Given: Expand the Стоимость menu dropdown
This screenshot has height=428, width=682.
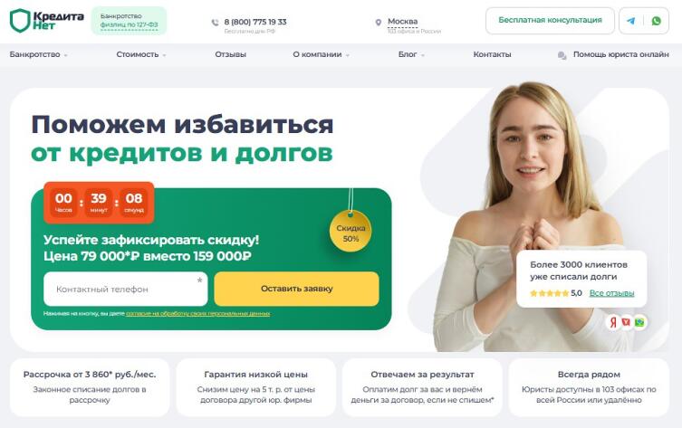Looking at the screenshot, I should [x=141, y=54].
